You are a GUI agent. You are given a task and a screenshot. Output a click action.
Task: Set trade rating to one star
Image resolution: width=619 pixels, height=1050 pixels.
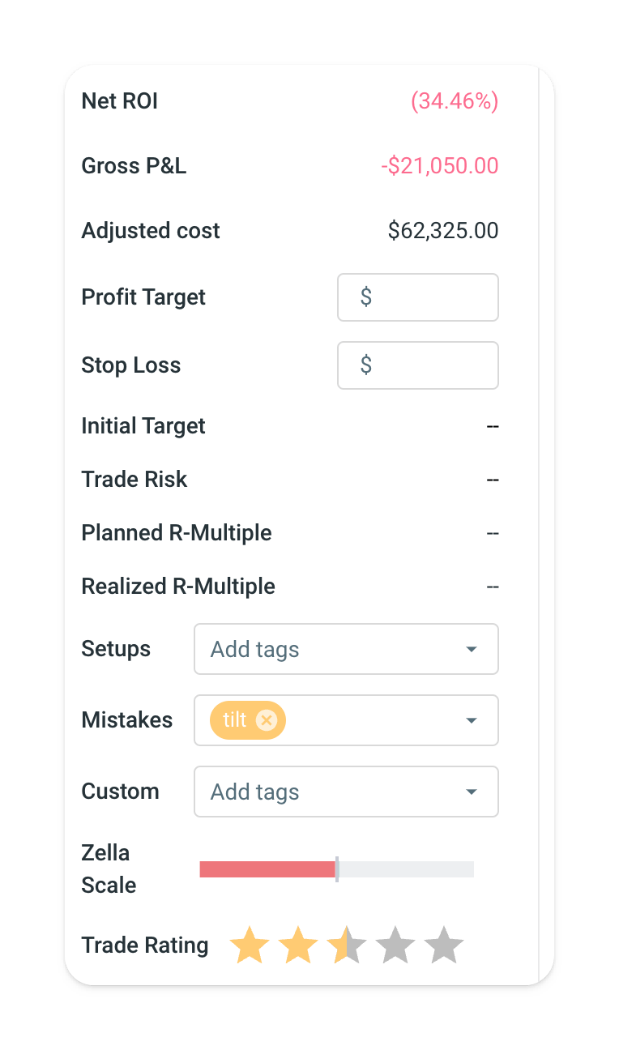pyautogui.click(x=250, y=945)
